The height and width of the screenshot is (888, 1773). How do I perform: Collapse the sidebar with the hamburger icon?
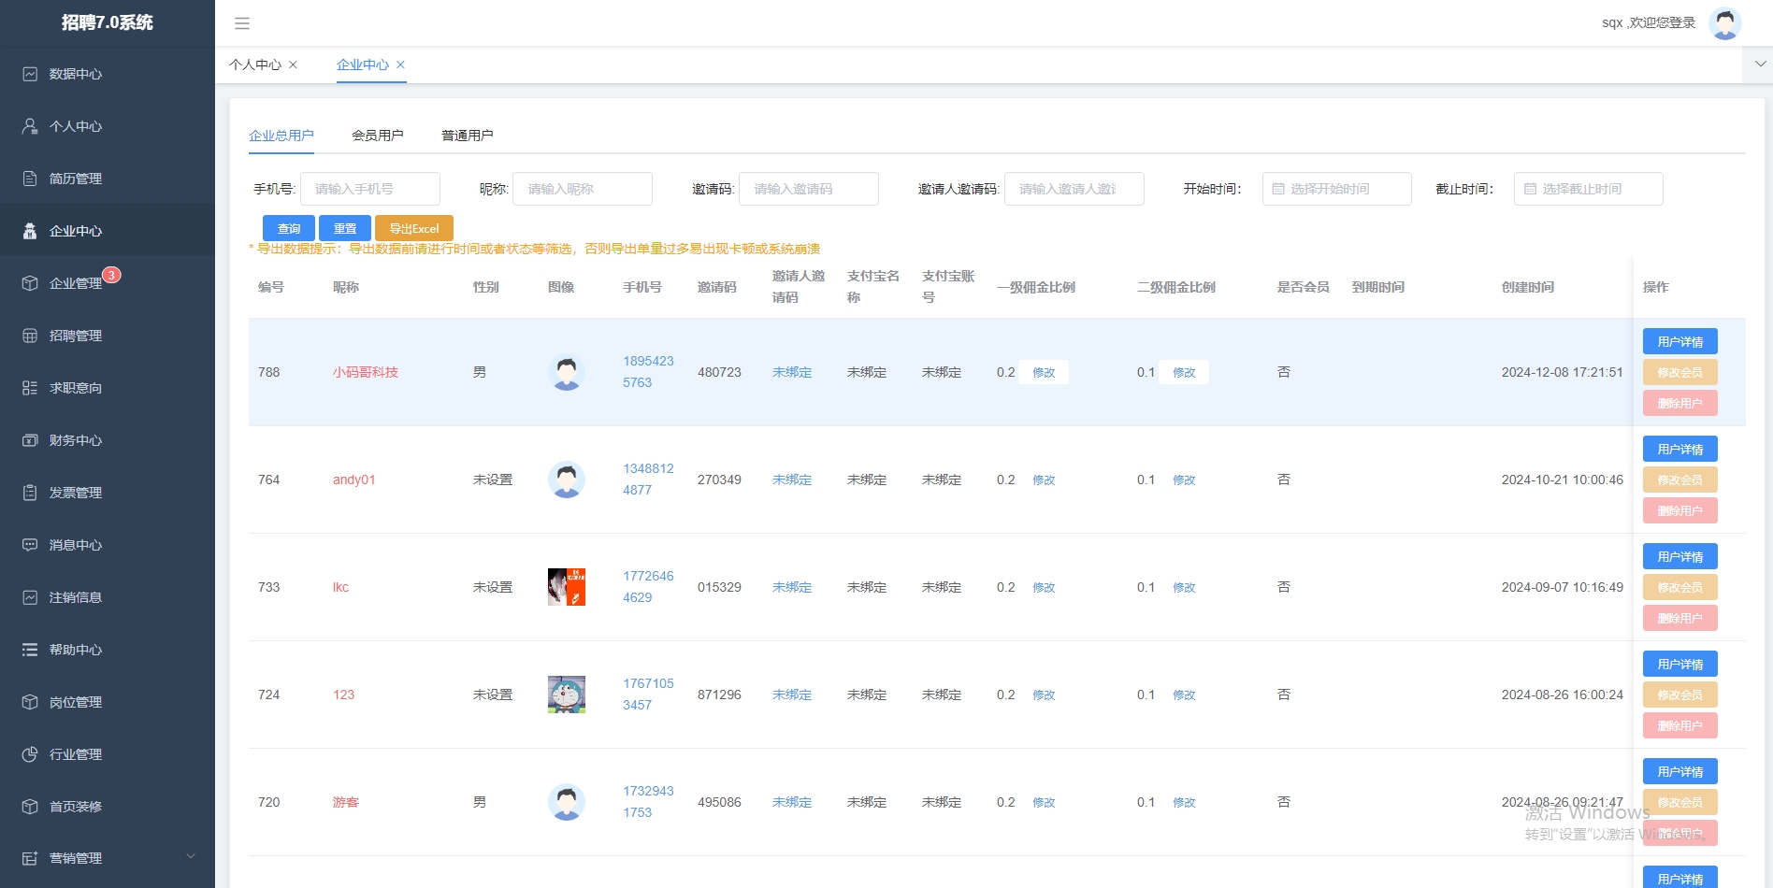click(242, 23)
